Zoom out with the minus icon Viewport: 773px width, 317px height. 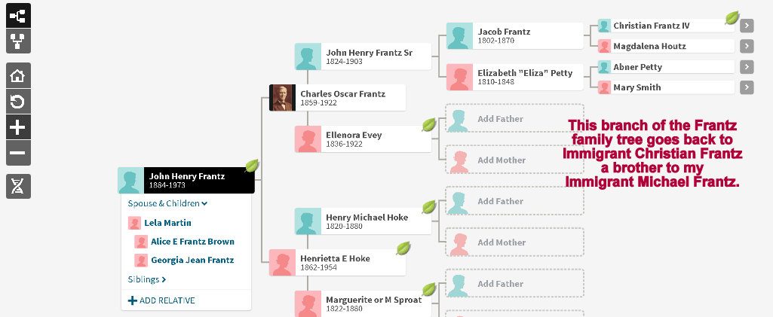(18, 153)
